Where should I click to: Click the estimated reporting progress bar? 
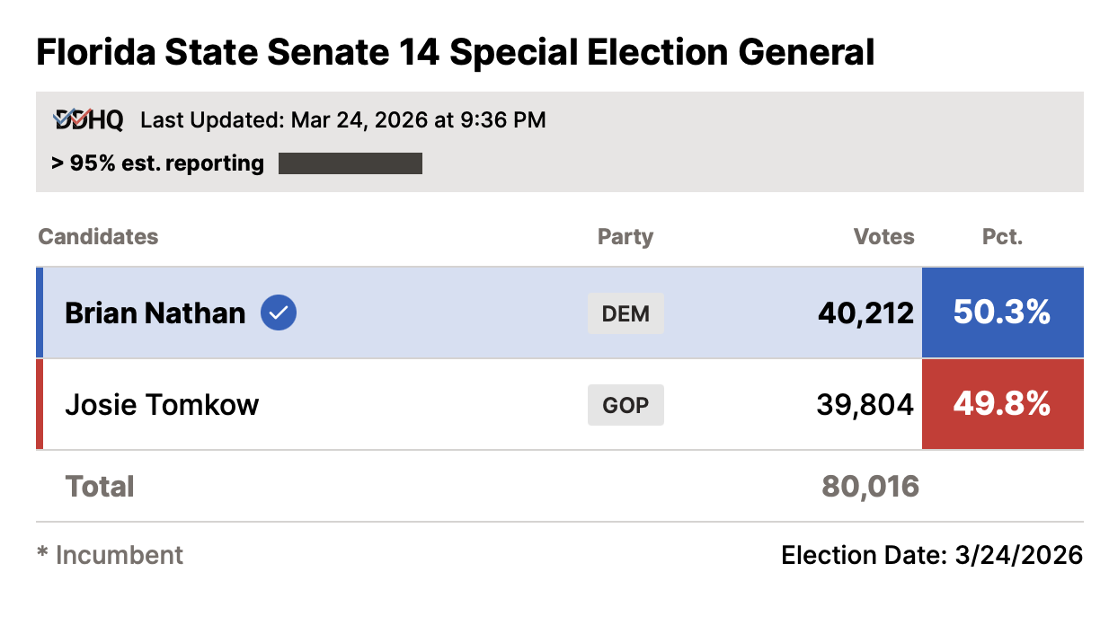pos(350,163)
